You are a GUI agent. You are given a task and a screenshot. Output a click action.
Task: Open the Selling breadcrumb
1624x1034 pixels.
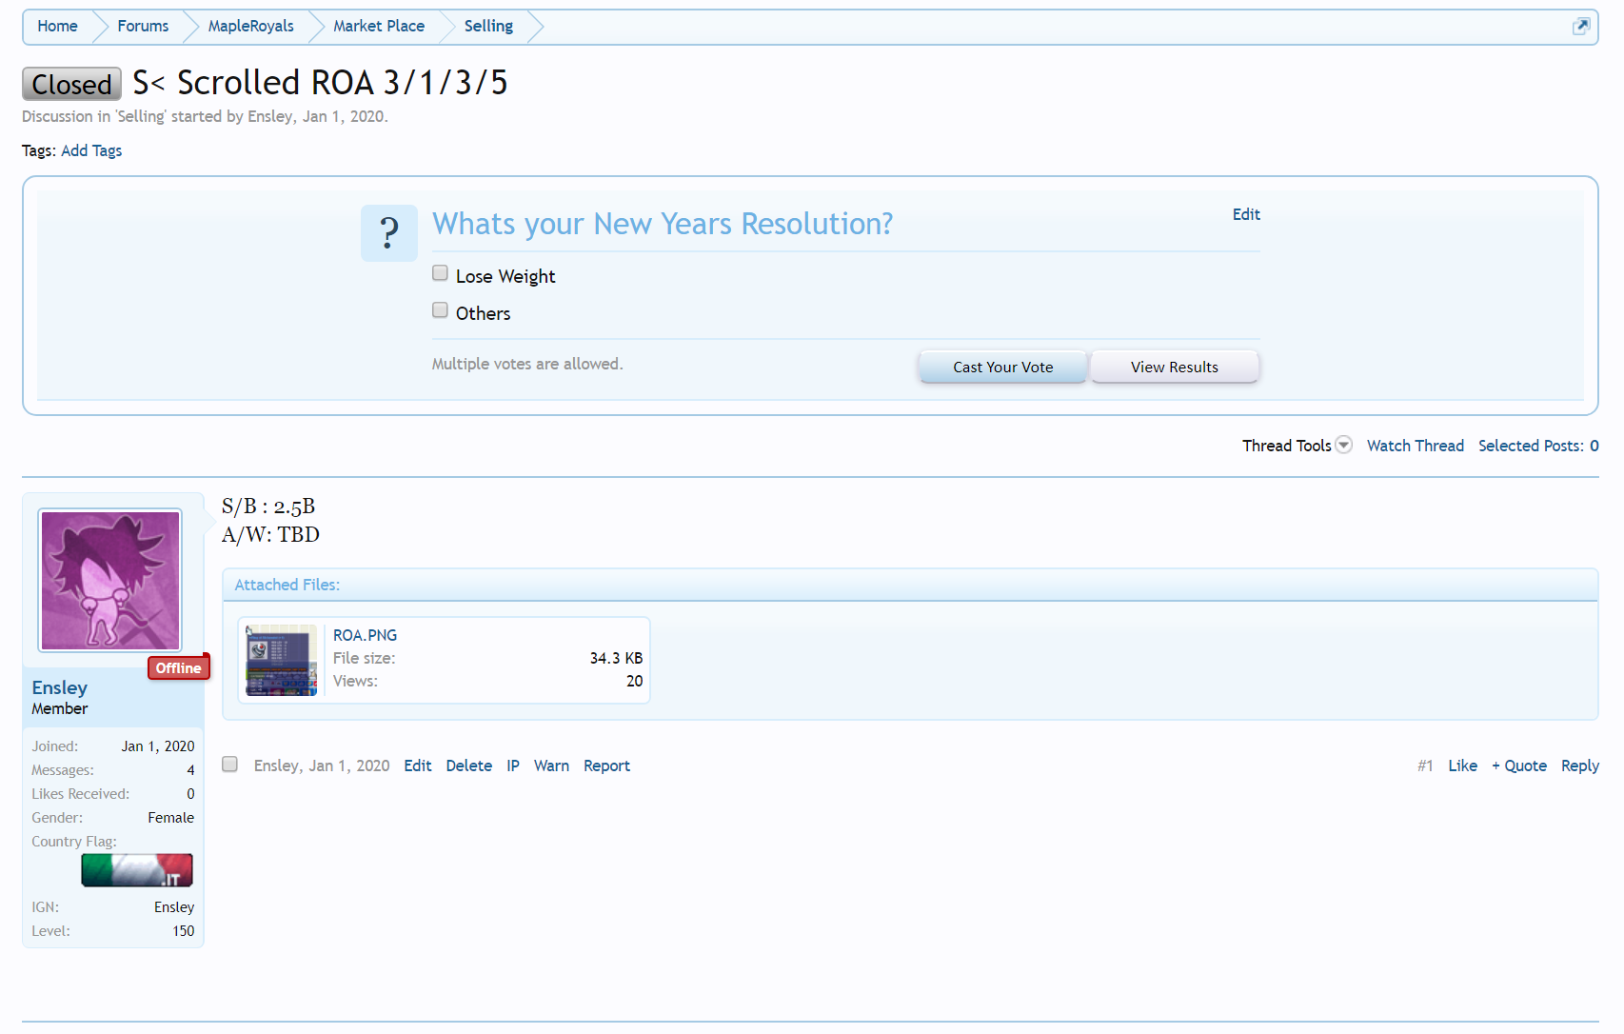(x=488, y=26)
